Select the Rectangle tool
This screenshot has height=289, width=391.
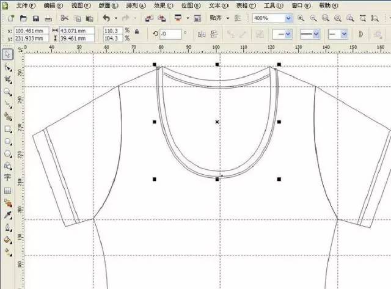8,129
